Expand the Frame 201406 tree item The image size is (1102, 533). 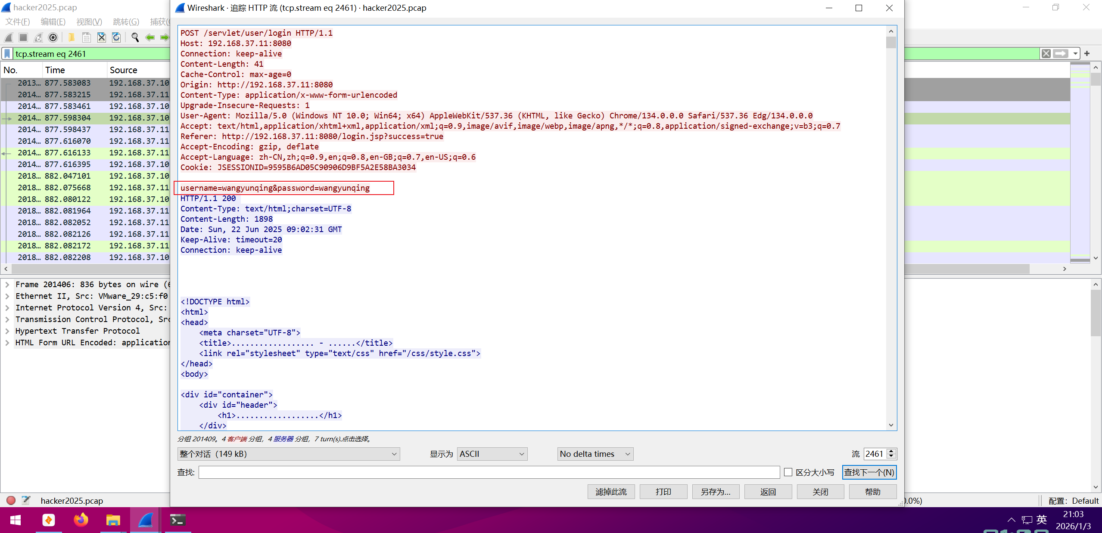click(7, 285)
